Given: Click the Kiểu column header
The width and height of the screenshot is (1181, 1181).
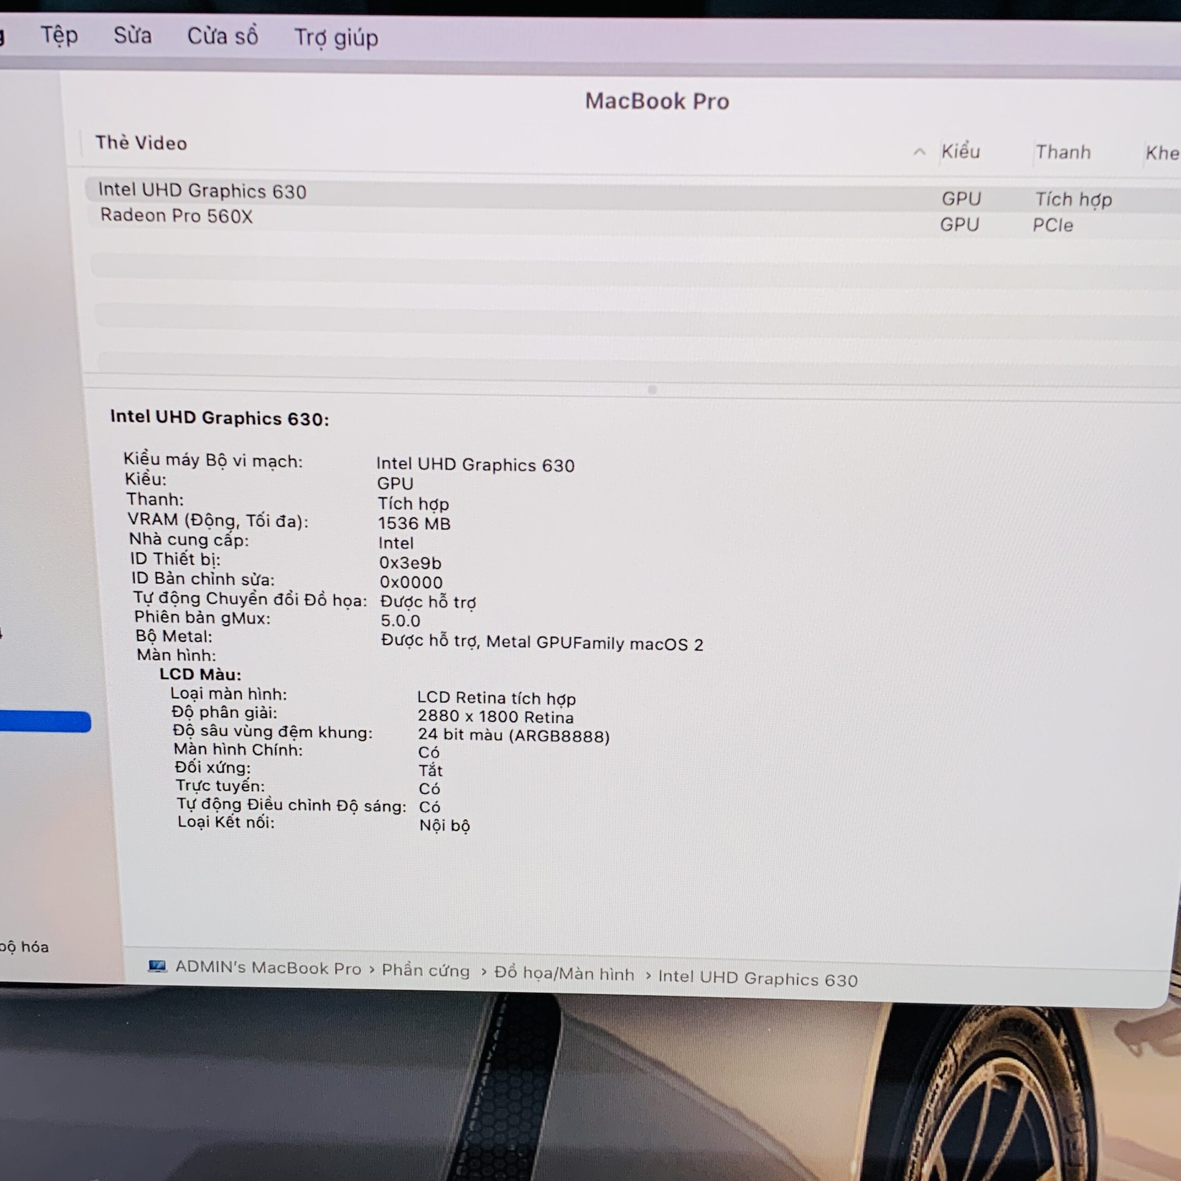Looking at the screenshot, I should (x=960, y=152).
